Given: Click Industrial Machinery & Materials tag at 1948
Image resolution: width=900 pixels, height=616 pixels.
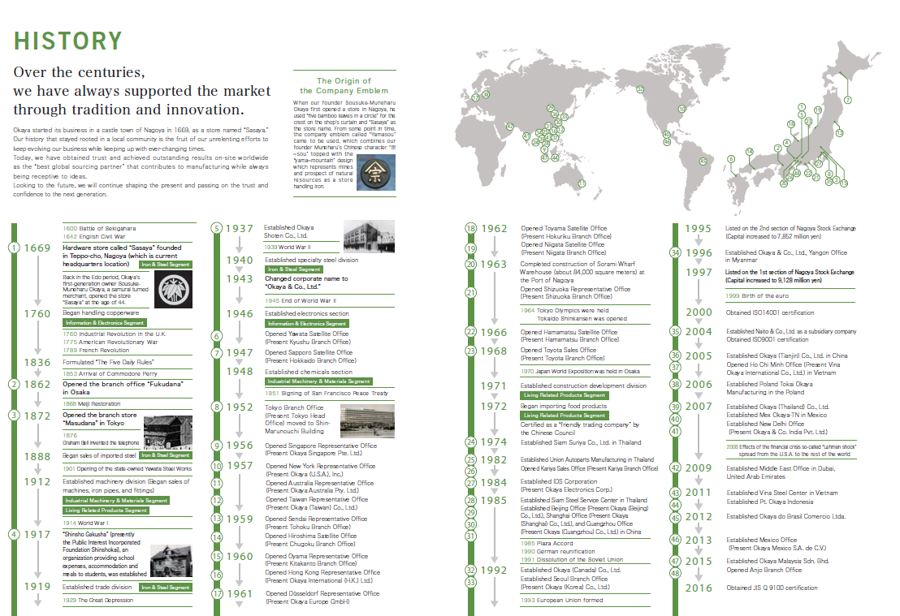Looking at the screenshot, I should click(x=318, y=381).
